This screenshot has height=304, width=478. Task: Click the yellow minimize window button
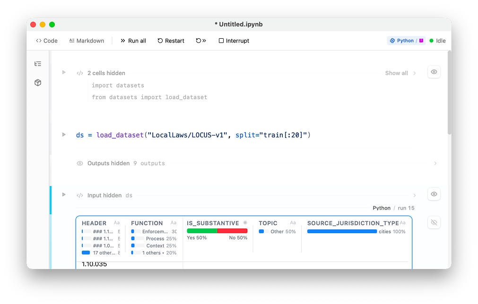coord(43,25)
